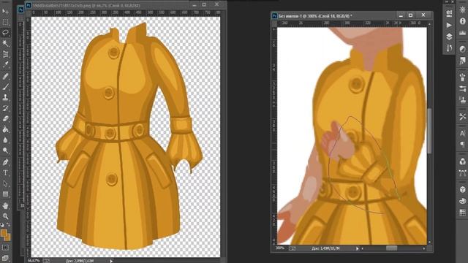This screenshot has height=263, width=468.
Task: Select the History Brush tool
Action: pyautogui.click(x=5, y=108)
